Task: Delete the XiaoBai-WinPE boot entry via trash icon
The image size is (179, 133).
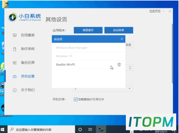Action: point(119,65)
